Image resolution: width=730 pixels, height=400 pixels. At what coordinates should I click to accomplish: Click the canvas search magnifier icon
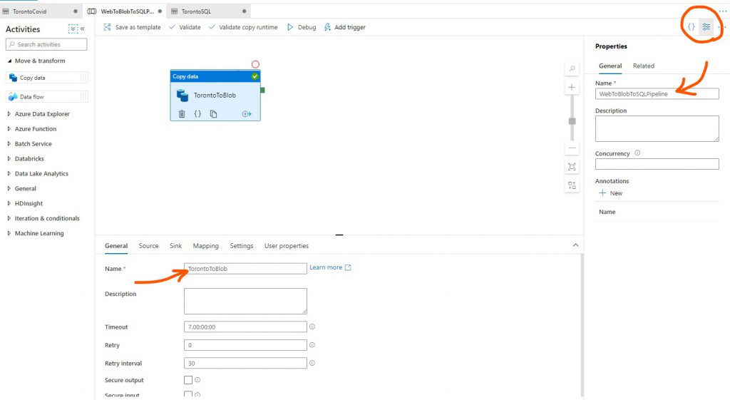(x=572, y=69)
